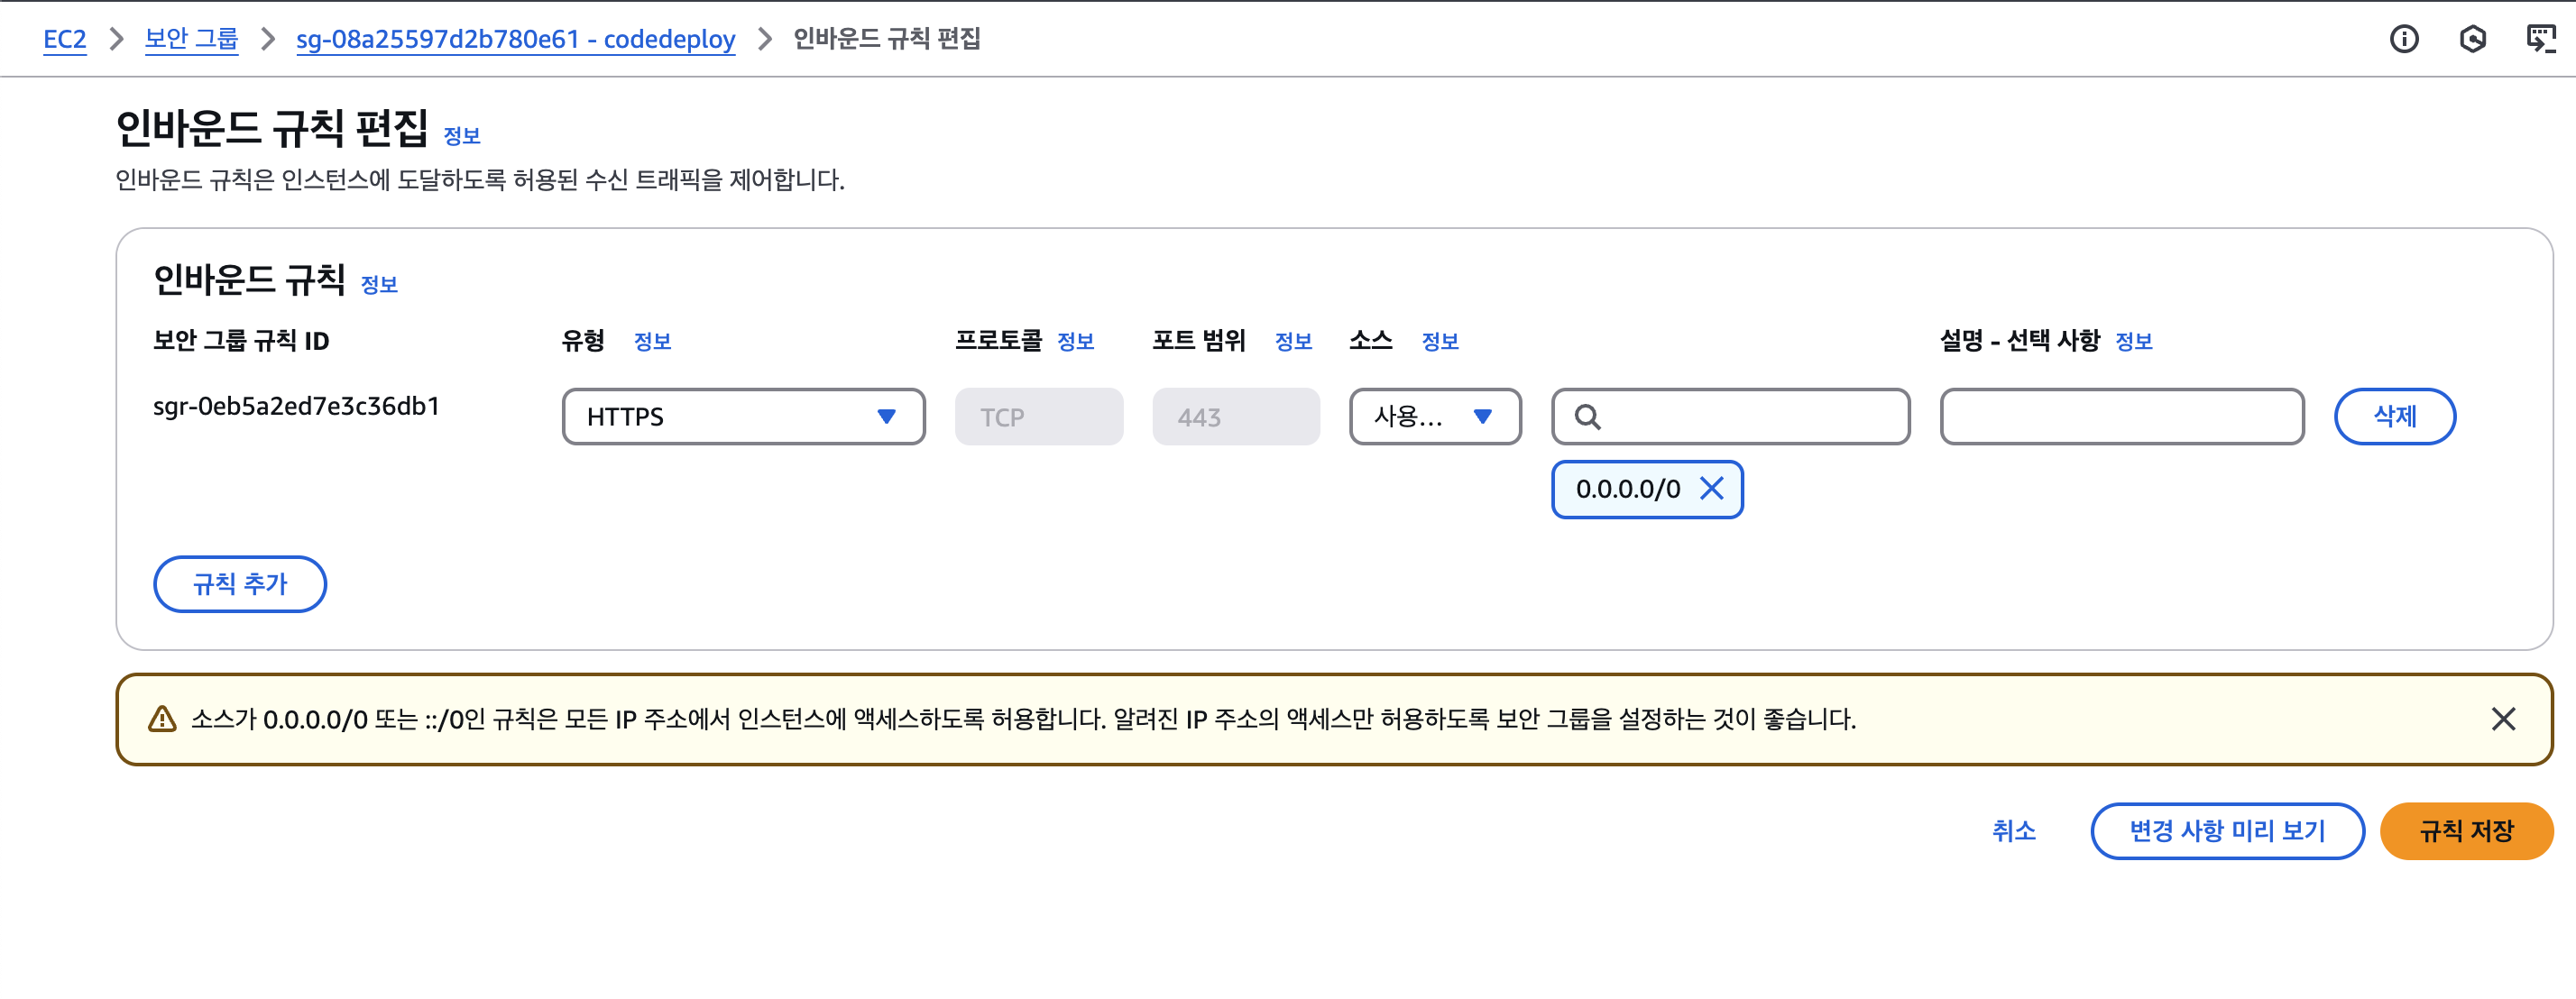Click 정보 link next to page title
The width and height of the screenshot is (2576, 999).
462,136
